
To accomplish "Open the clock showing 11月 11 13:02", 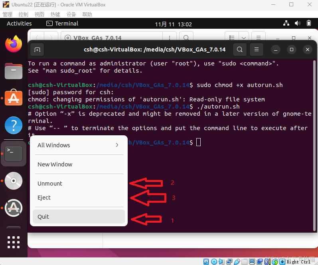I will [173, 24].
